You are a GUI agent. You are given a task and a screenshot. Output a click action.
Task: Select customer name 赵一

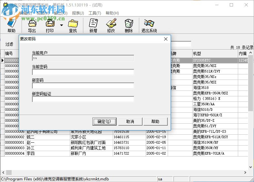[x=48, y=143]
